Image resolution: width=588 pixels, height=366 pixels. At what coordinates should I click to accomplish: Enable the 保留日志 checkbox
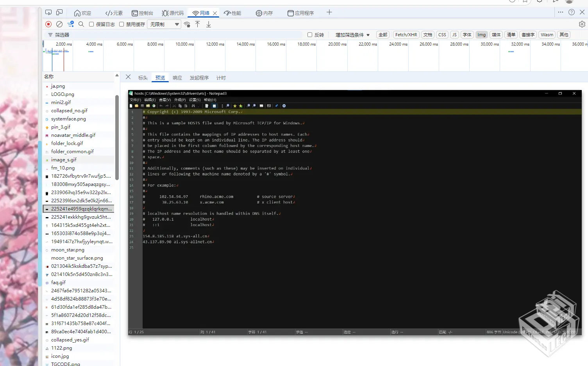click(91, 24)
